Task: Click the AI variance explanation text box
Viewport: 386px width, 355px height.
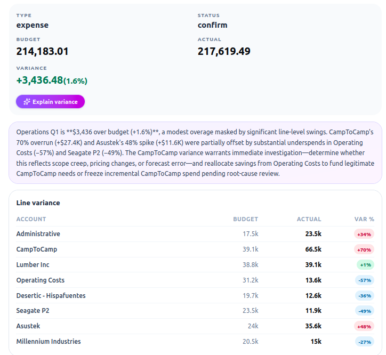Action: click(x=195, y=152)
